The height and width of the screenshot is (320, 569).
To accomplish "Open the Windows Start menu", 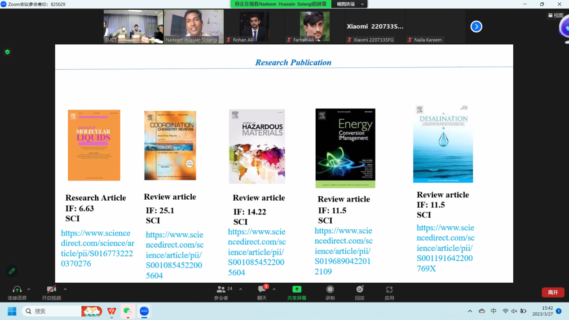I will coord(12,311).
